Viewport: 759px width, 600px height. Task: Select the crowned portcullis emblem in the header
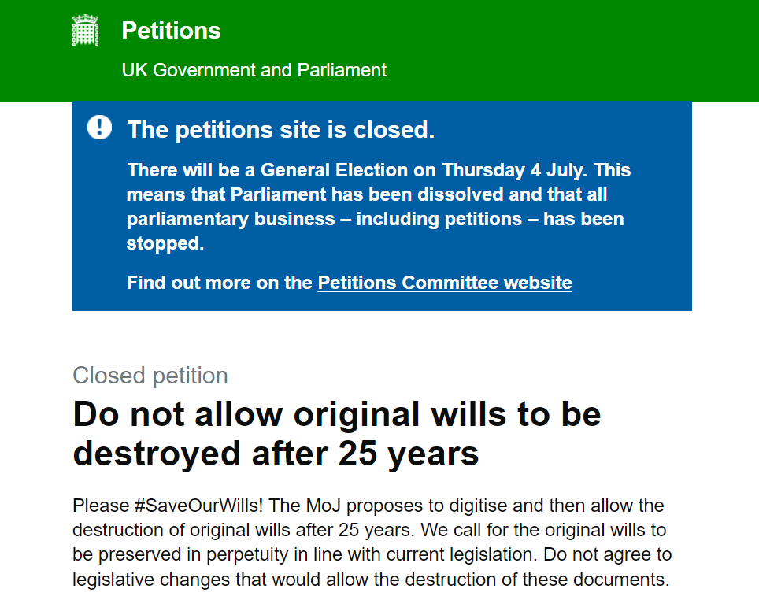(x=85, y=30)
